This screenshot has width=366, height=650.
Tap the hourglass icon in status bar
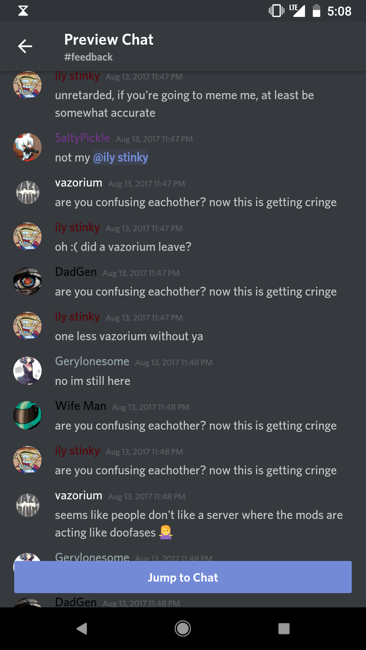point(23,11)
